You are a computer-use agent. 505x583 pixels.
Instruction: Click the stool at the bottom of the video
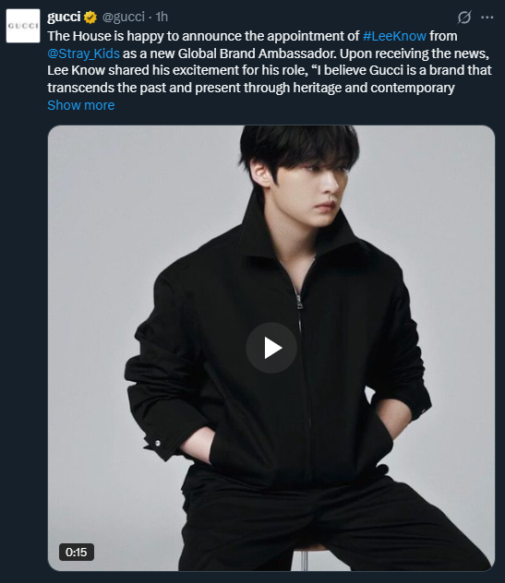[x=304, y=556]
